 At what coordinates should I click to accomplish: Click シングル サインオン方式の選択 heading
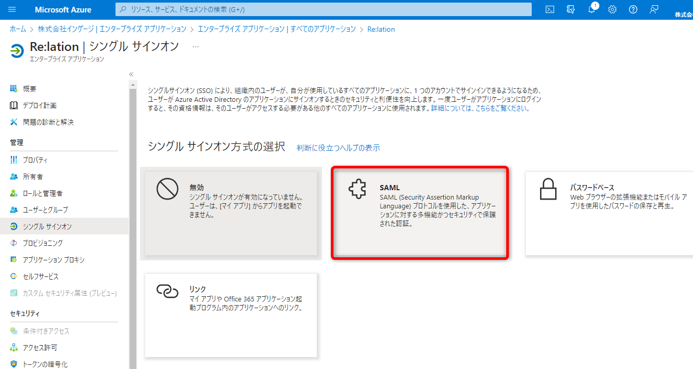point(216,147)
